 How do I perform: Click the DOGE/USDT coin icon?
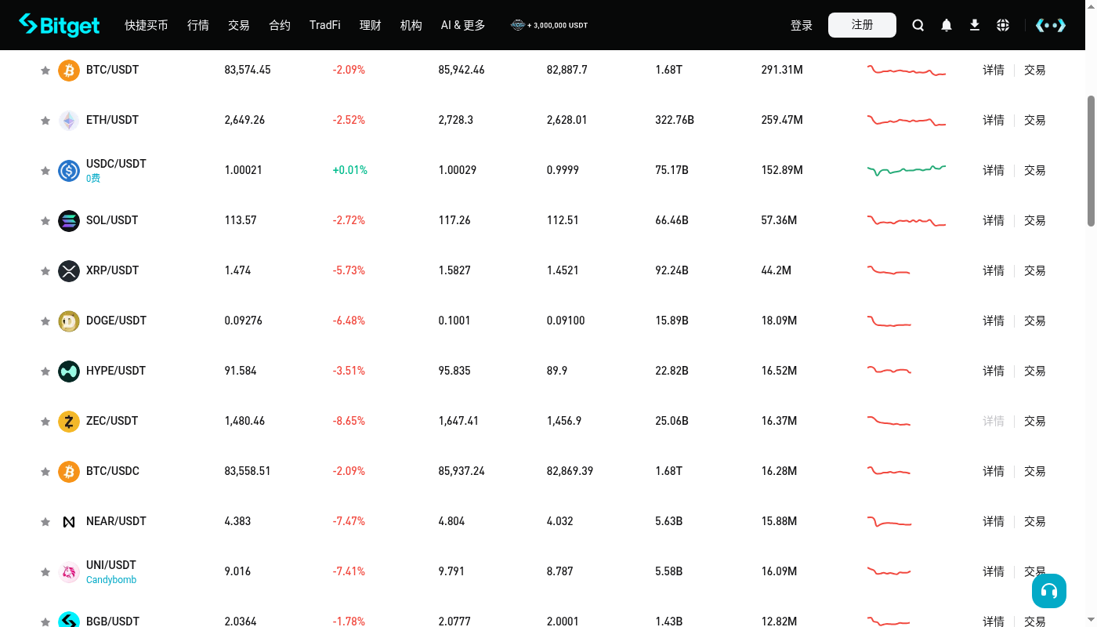69,321
